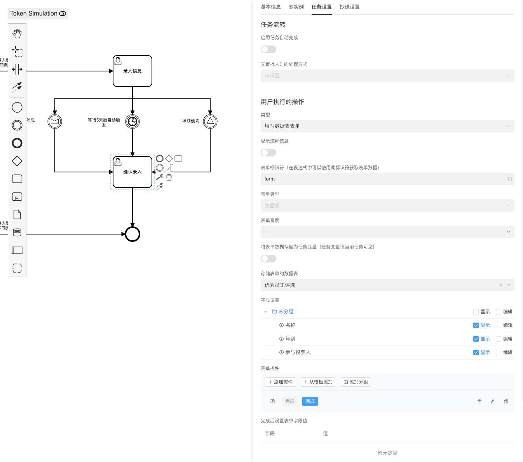Activate the lasso selection tool

click(17, 51)
